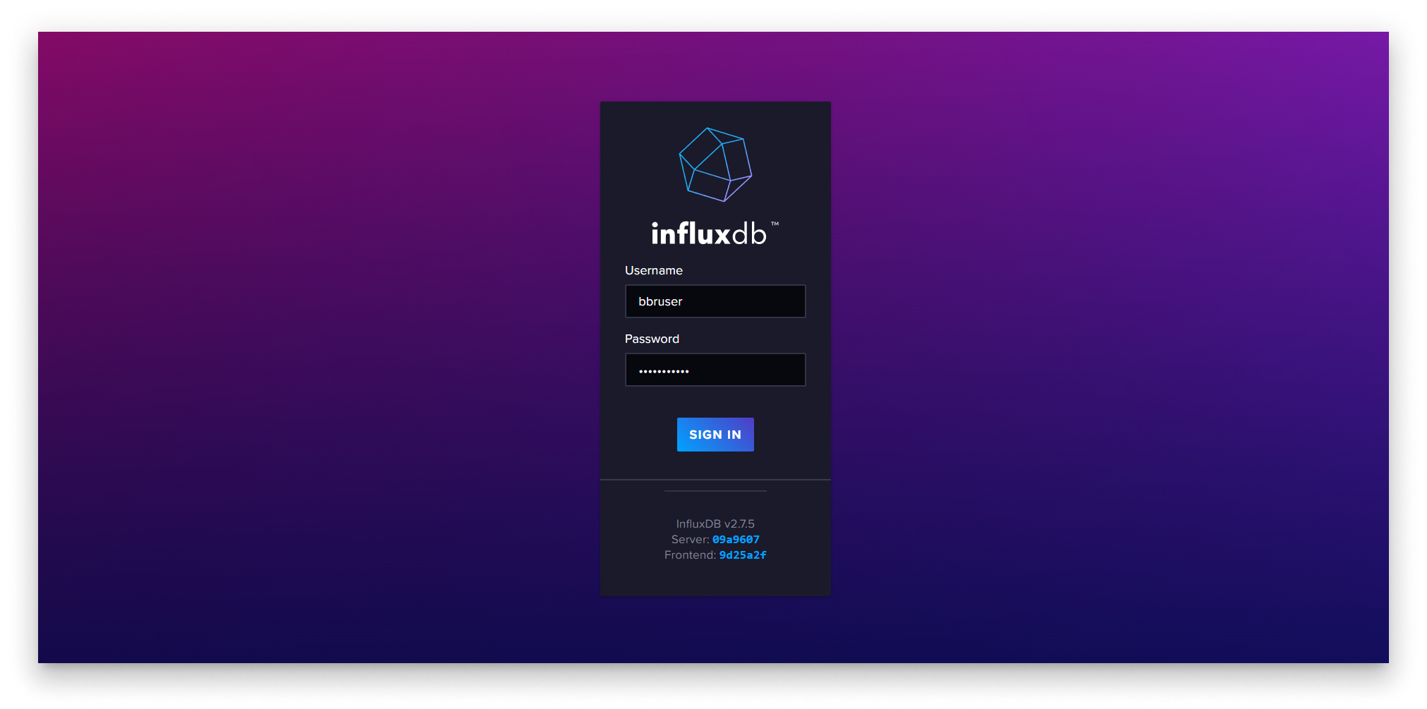The image size is (1427, 709).
Task: Focus the Password input field
Action: pos(715,369)
